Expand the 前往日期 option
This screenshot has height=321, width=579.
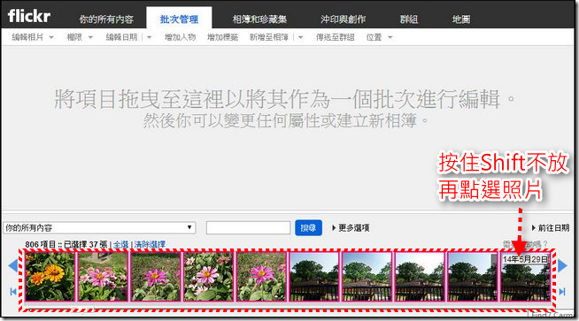point(551,228)
